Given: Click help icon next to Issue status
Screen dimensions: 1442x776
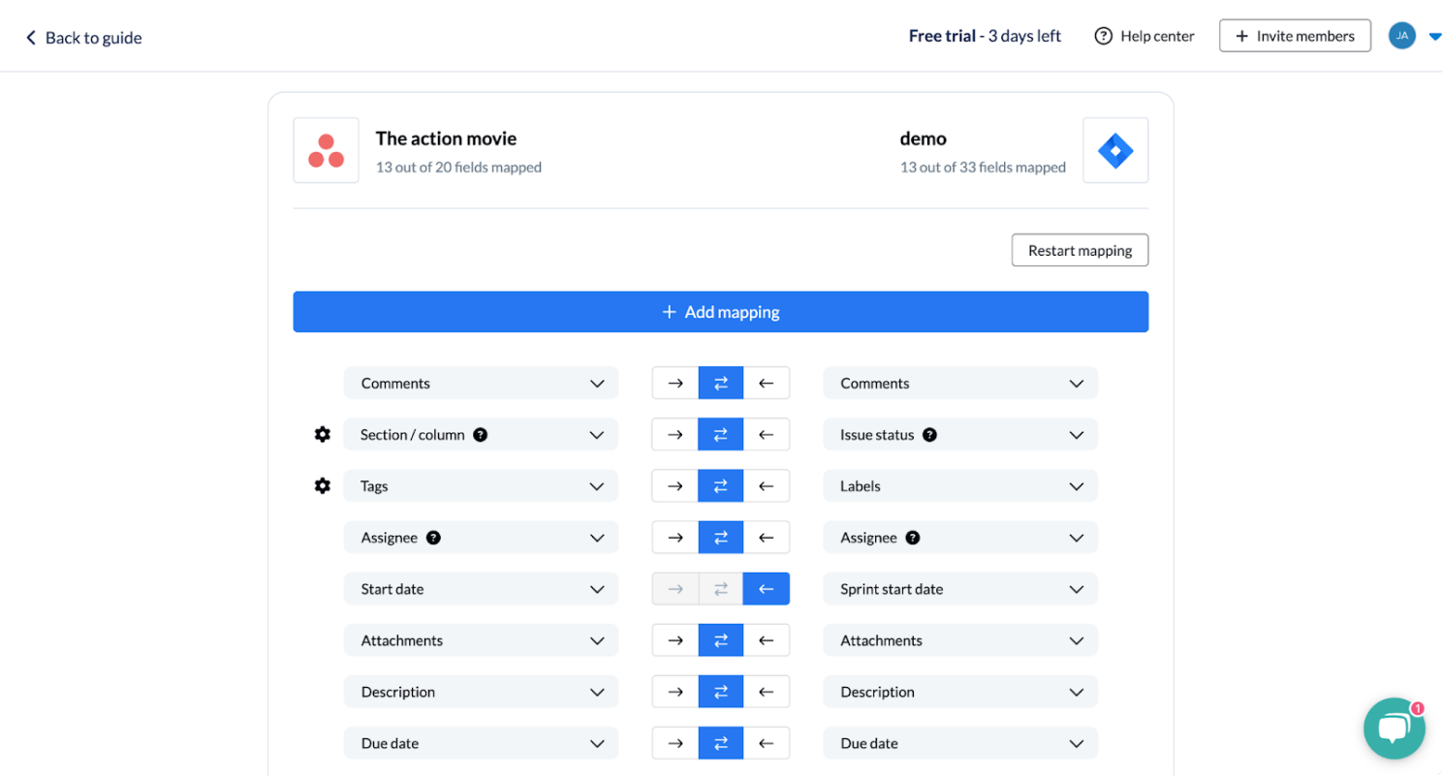Looking at the screenshot, I should pyautogui.click(x=929, y=435).
